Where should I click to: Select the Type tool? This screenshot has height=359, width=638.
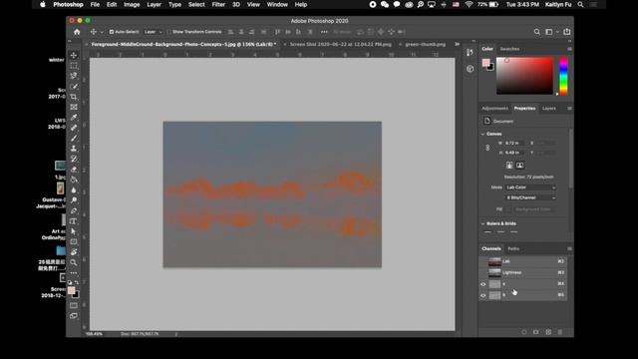coord(74,221)
